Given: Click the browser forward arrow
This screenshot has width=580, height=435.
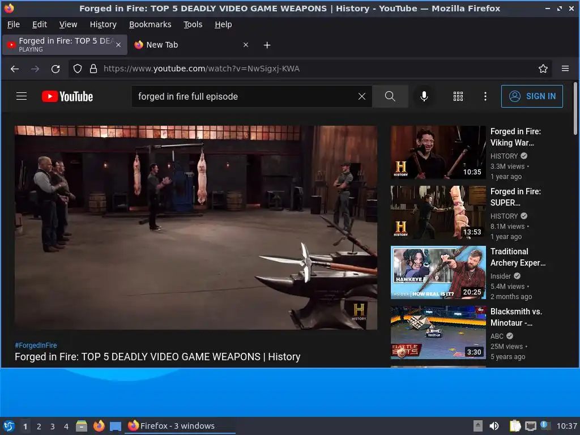Looking at the screenshot, I should (35, 69).
